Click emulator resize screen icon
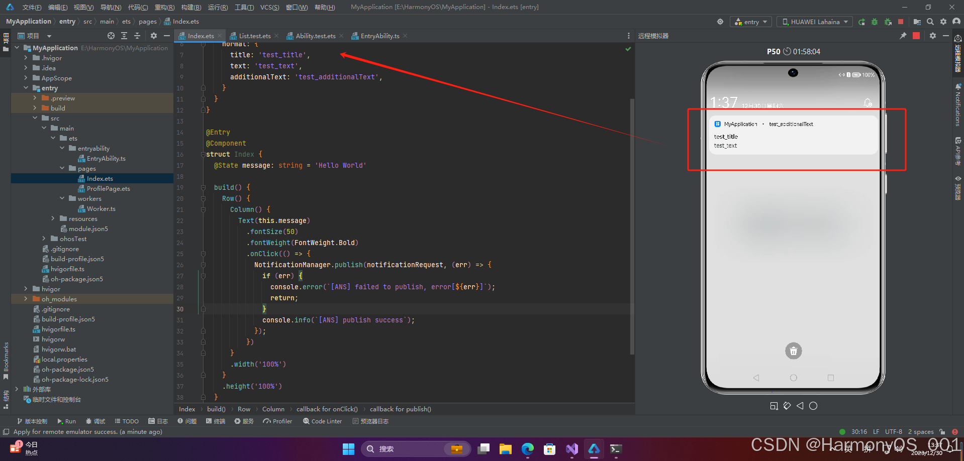 [774, 406]
